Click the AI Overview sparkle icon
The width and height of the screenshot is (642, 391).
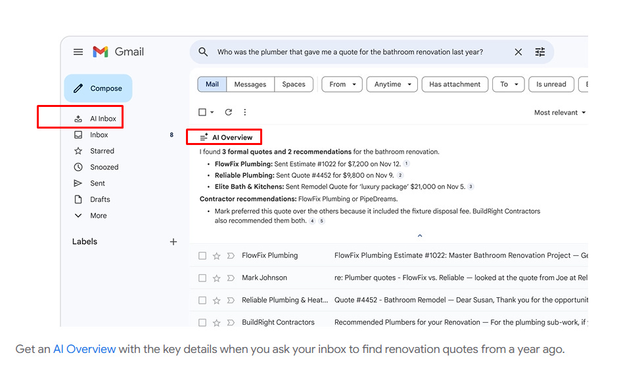pos(204,137)
